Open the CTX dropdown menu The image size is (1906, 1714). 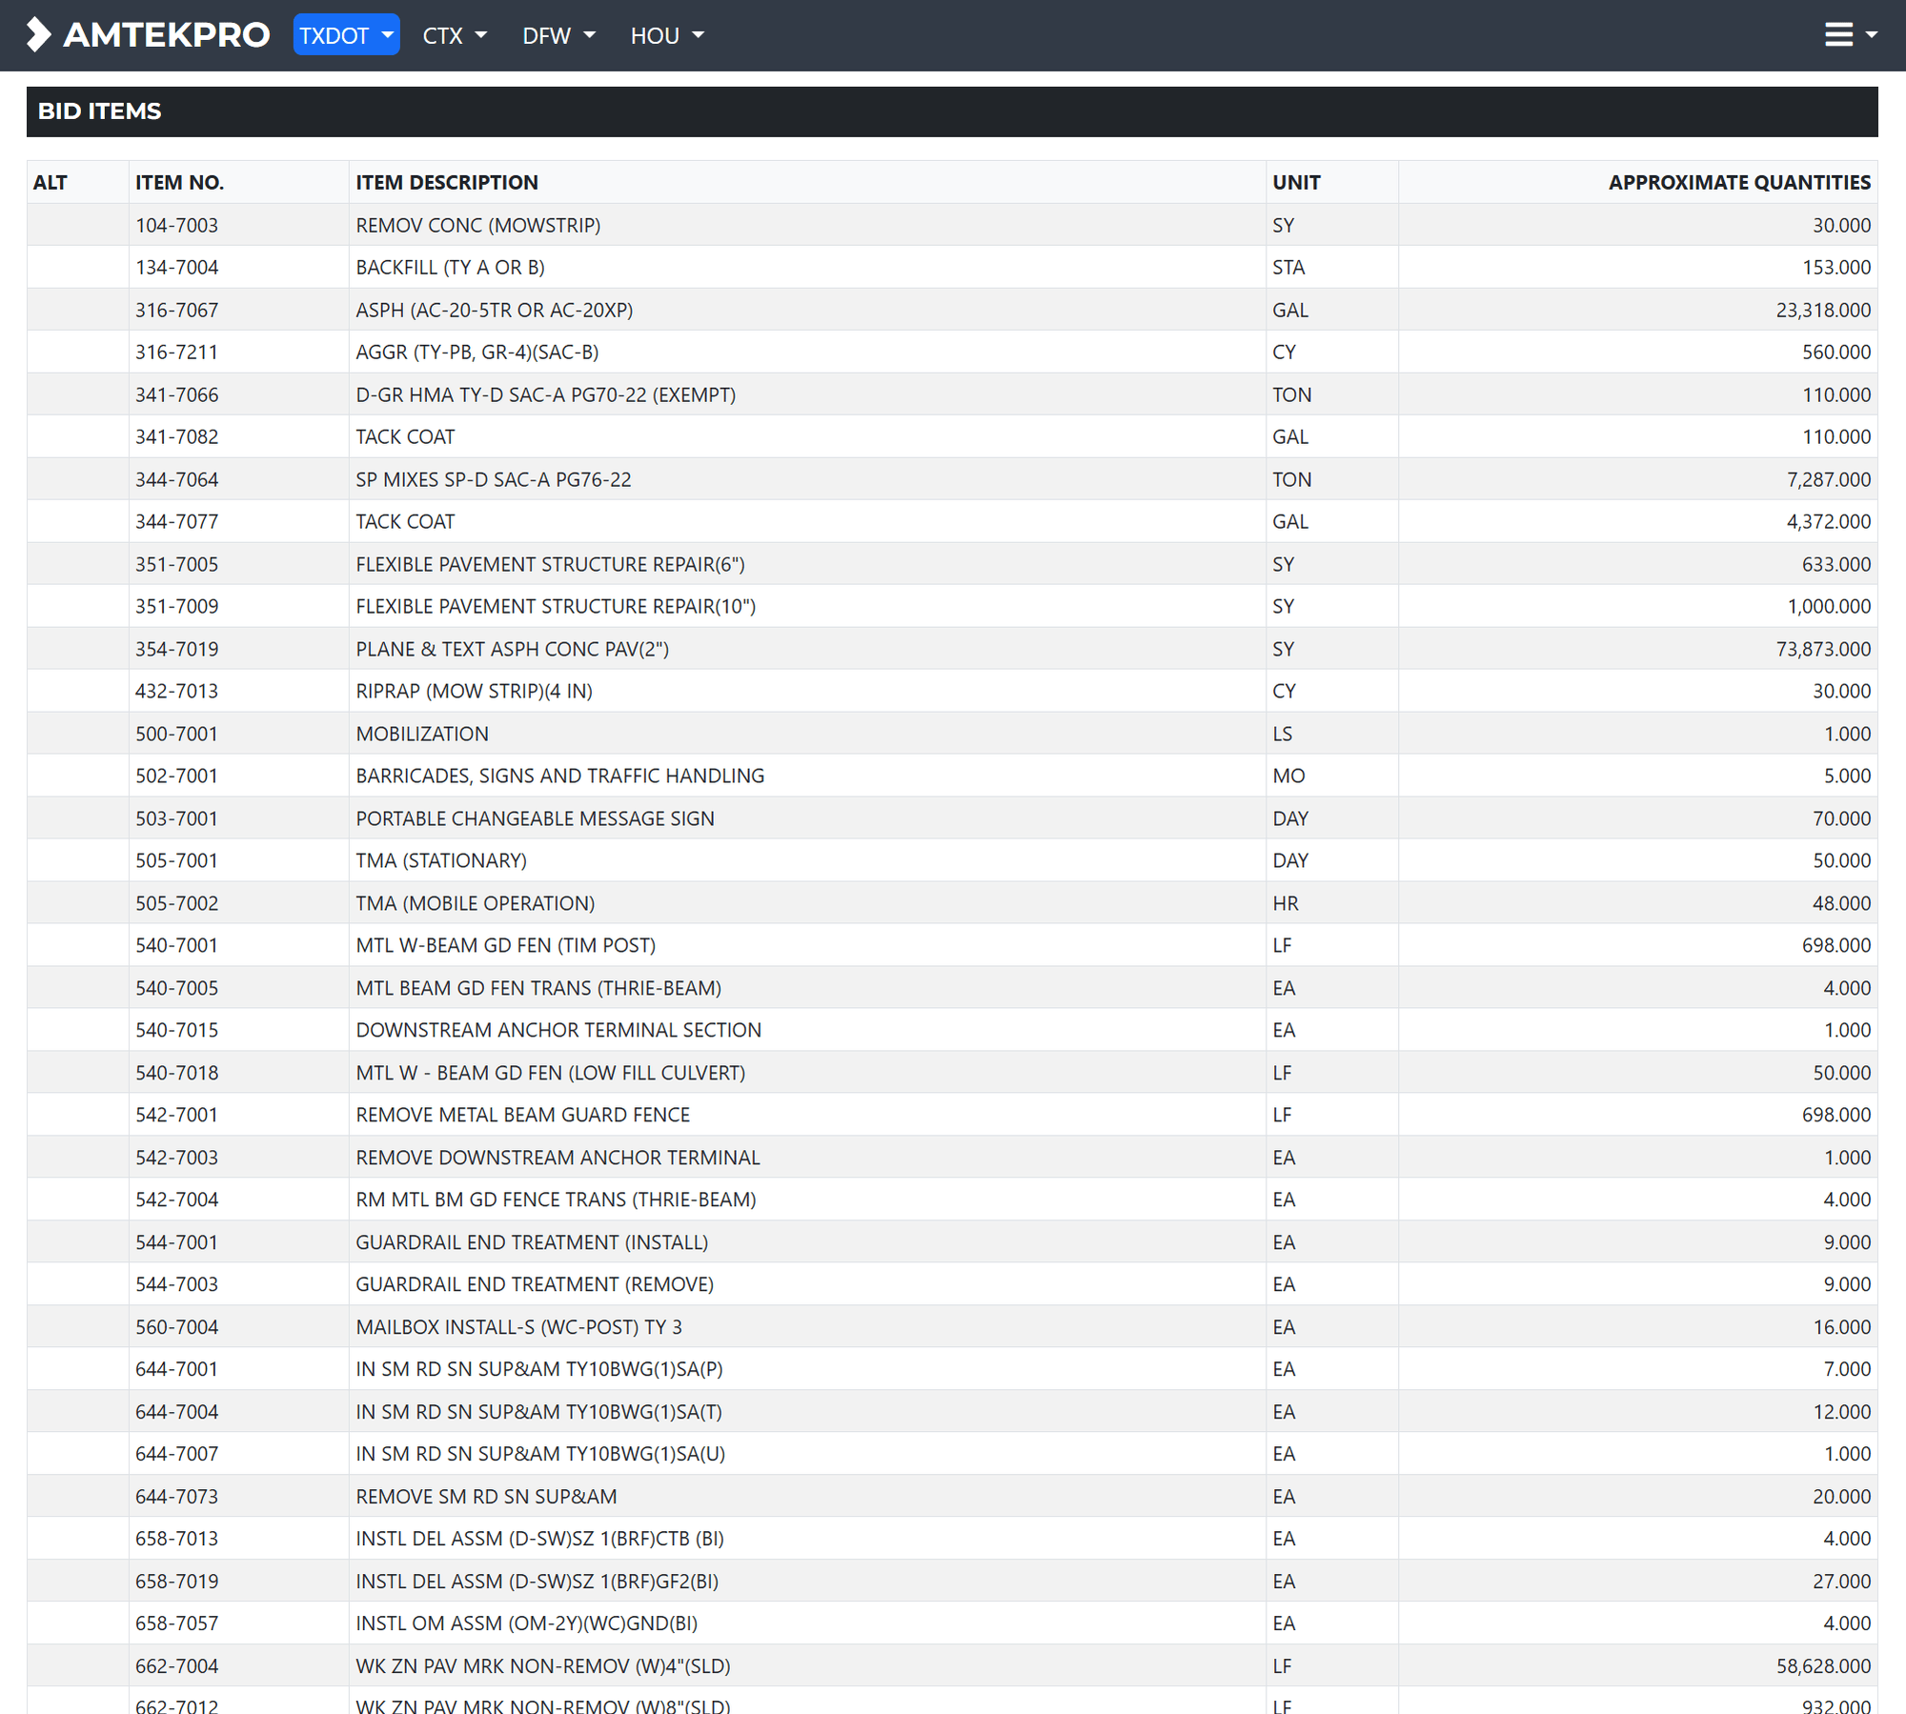click(x=455, y=35)
